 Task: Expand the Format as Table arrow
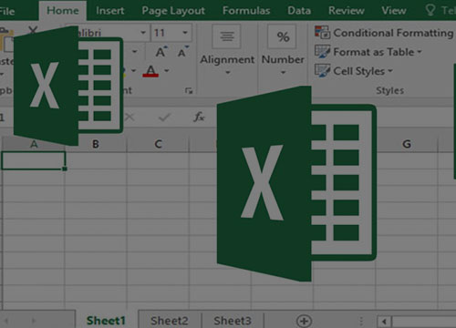click(x=420, y=52)
